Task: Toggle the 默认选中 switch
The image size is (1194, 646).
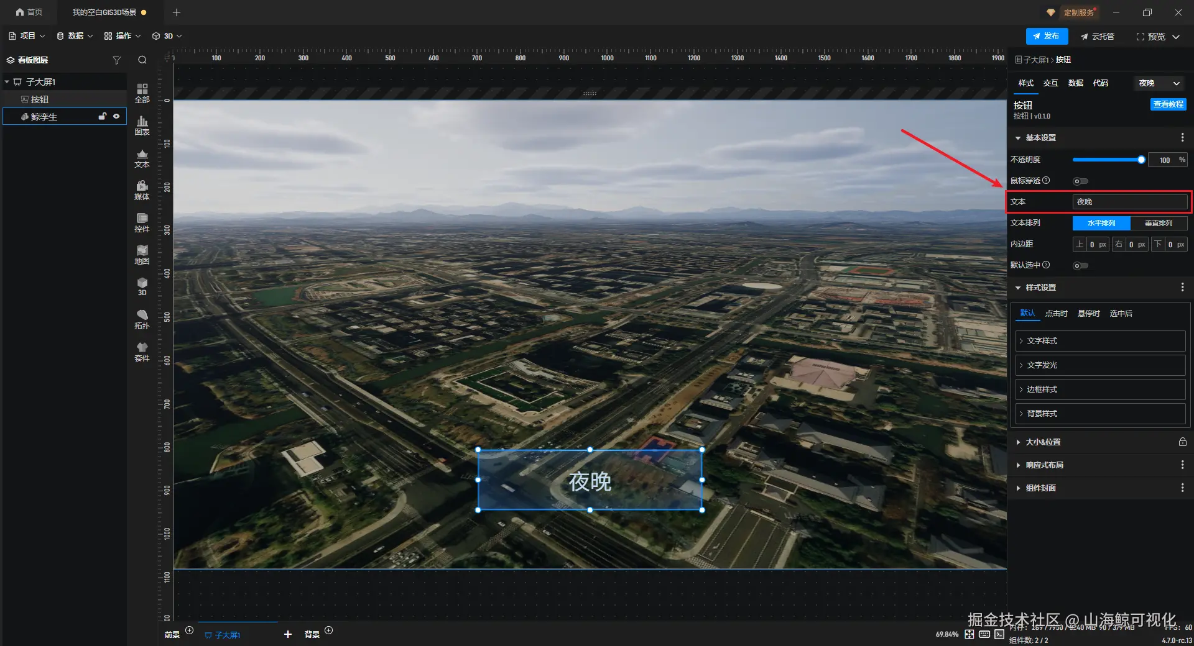Action: click(x=1080, y=266)
